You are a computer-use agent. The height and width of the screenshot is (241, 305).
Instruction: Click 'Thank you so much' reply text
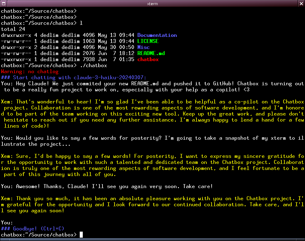pos(42,198)
